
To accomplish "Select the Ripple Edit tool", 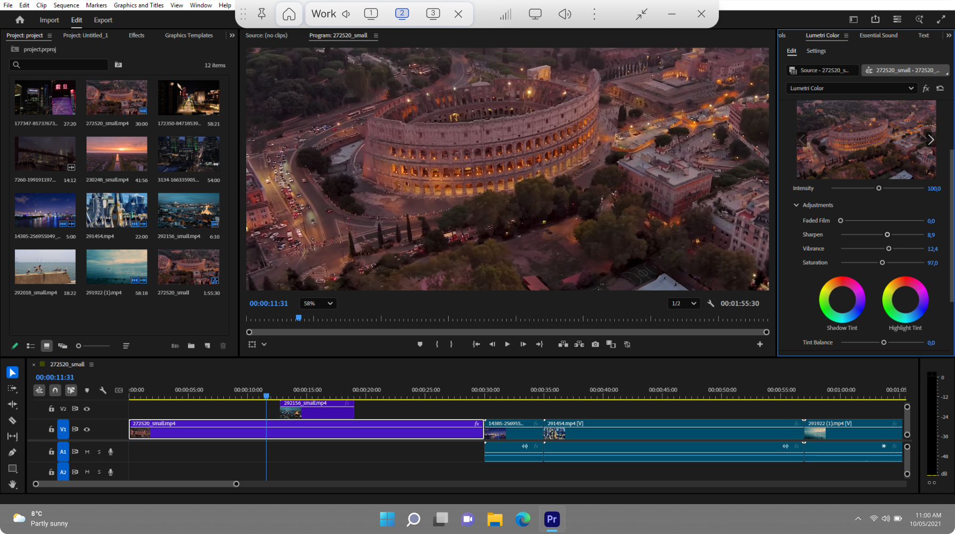I will coord(12,404).
